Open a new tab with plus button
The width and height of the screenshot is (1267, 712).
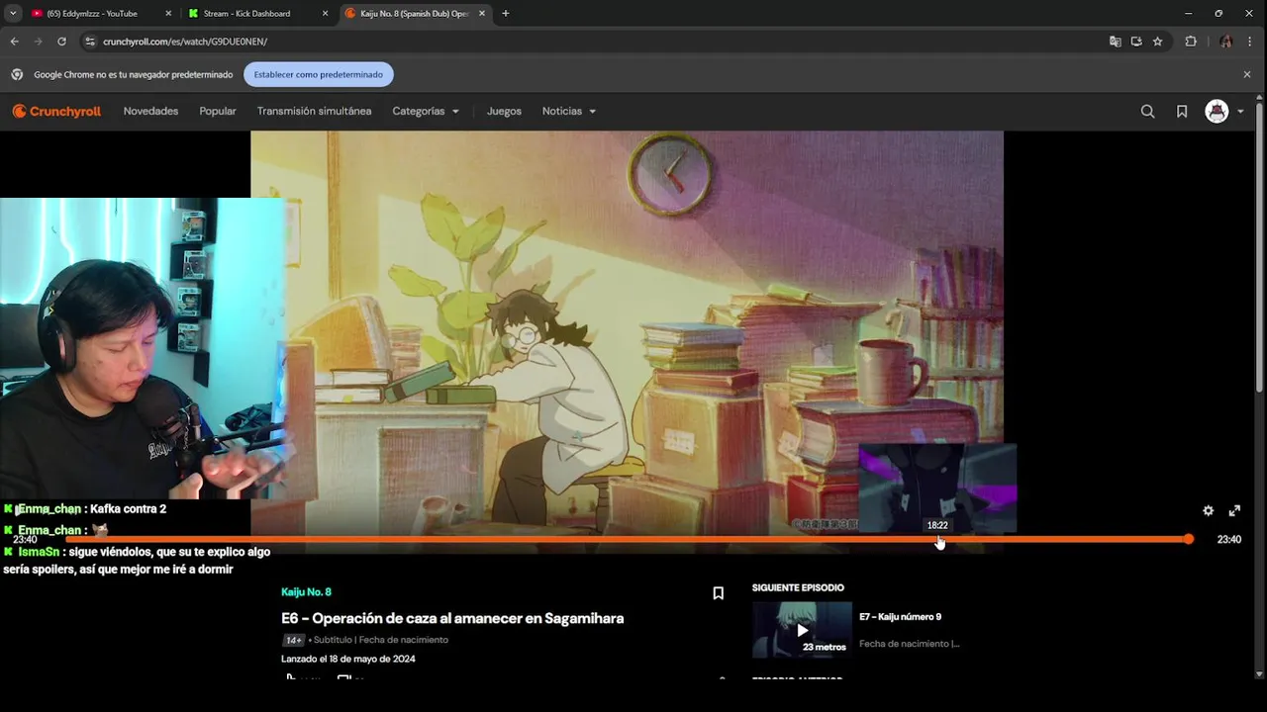tap(505, 14)
